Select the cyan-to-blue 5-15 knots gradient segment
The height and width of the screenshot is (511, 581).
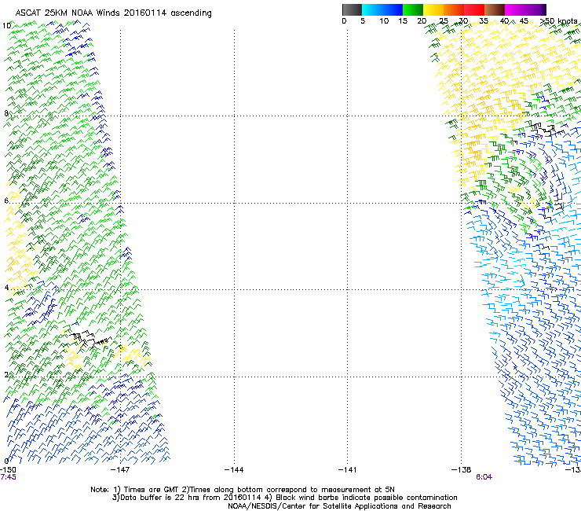pyautogui.click(x=382, y=9)
